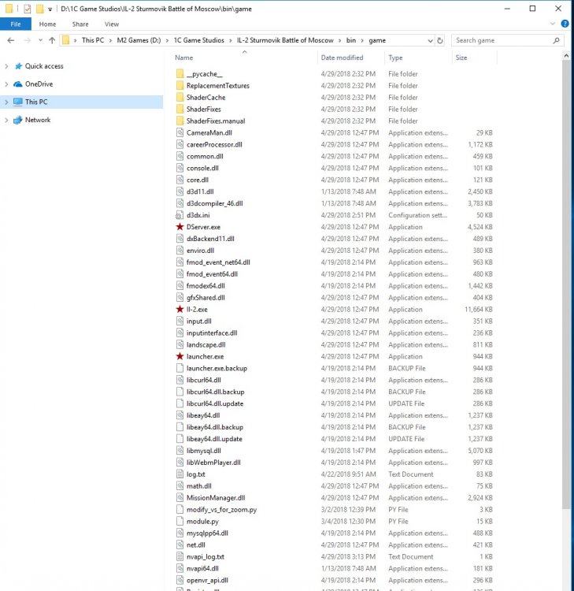Select This PC in address breadcrumb
This screenshot has height=591, width=574.
[x=93, y=40]
